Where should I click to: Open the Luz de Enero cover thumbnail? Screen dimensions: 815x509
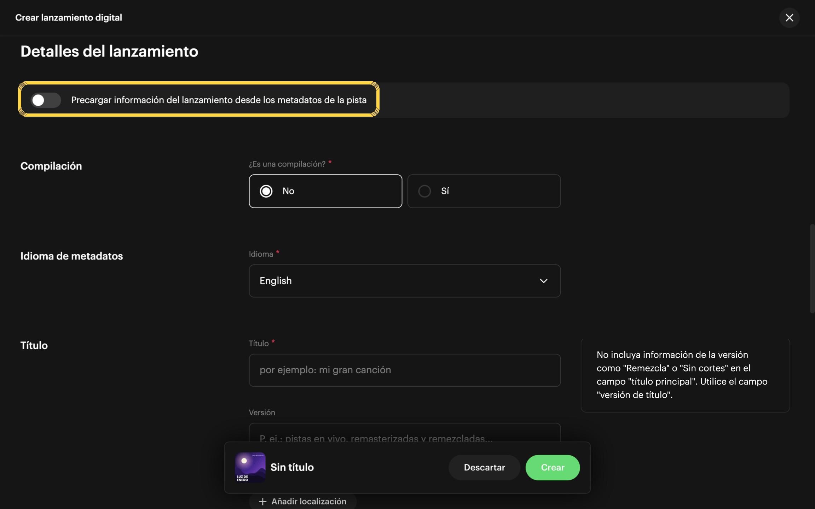[x=250, y=467]
